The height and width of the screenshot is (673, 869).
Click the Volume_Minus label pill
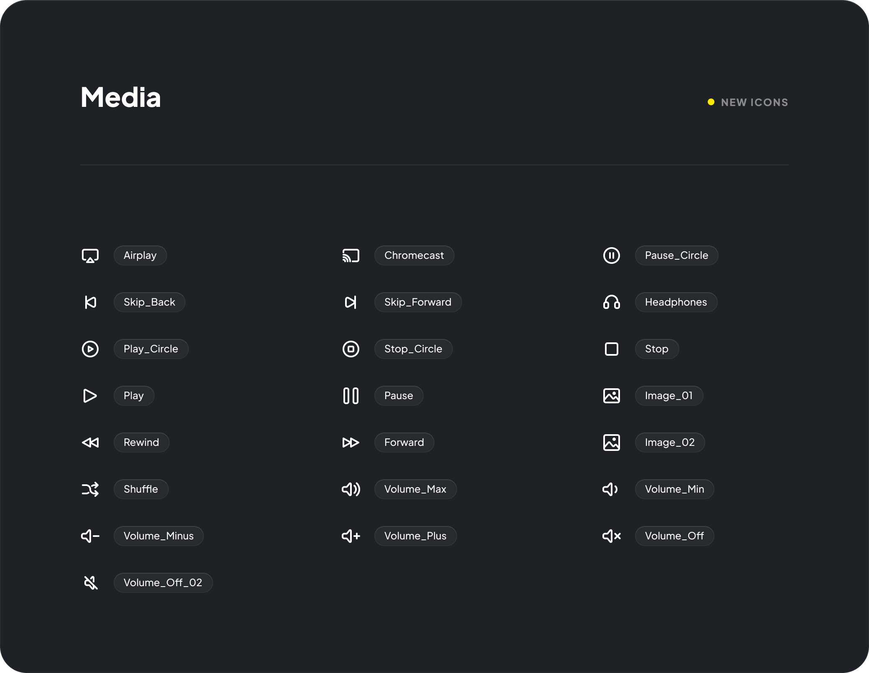(159, 536)
